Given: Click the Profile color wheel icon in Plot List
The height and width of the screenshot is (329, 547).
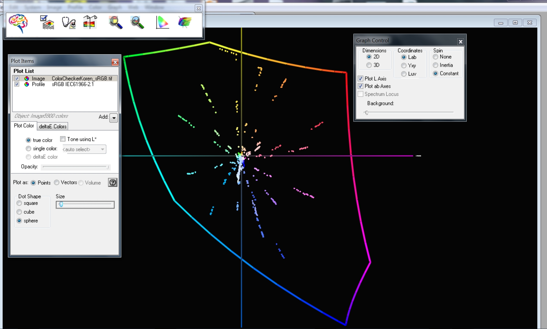Looking at the screenshot, I should coord(27,84).
